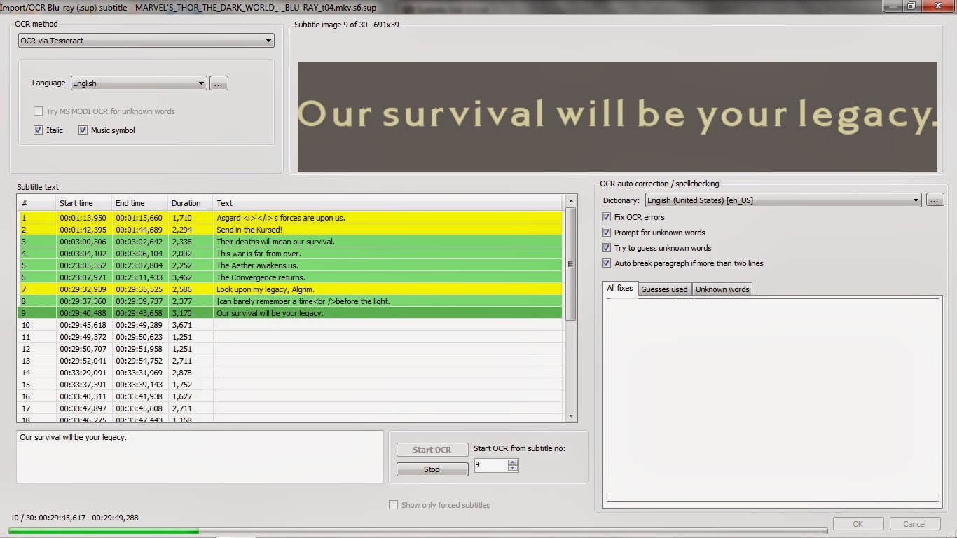Click the browse button next to Dictionary
This screenshot has height=538, width=957.
pyautogui.click(x=935, y=200)
